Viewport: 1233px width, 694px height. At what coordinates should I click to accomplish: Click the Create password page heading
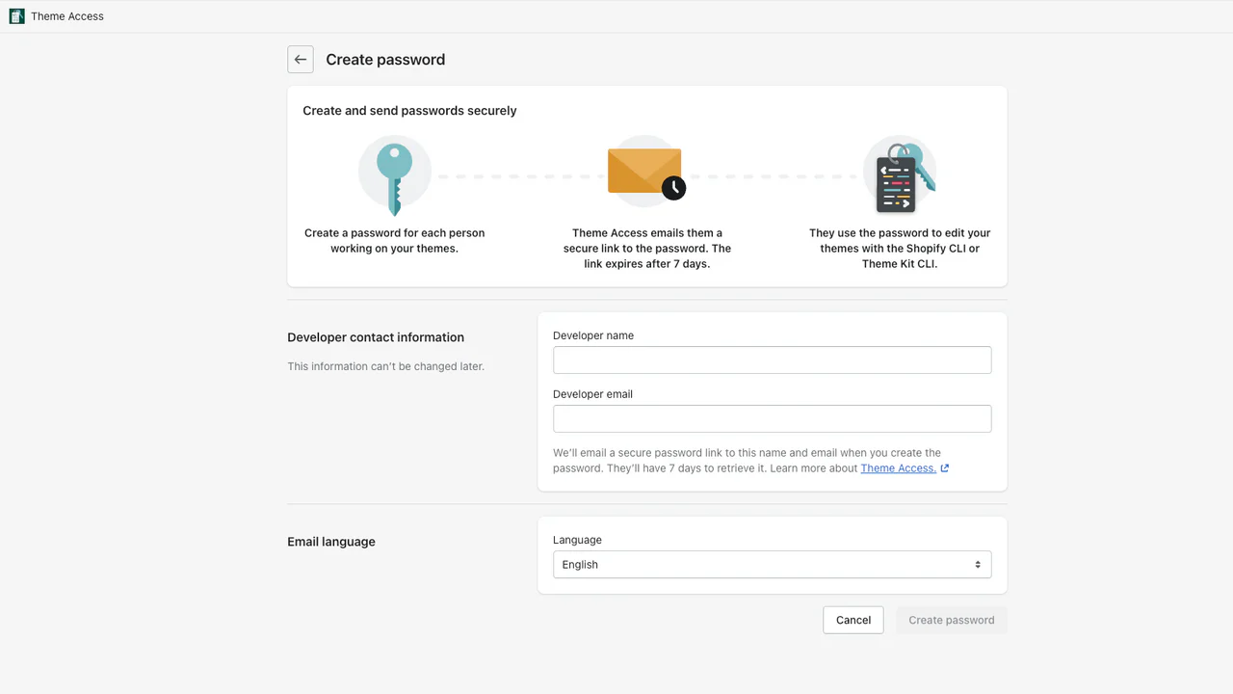[x=385, y=60]
